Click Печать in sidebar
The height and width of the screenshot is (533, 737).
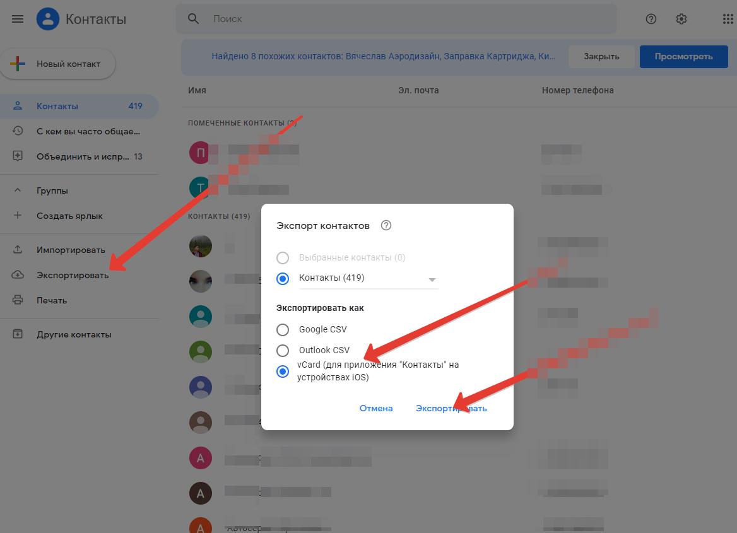79,300
